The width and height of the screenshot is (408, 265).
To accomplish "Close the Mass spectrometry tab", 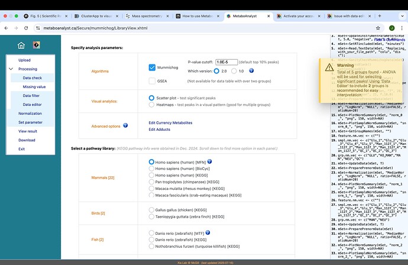I will tap(167, 16).
